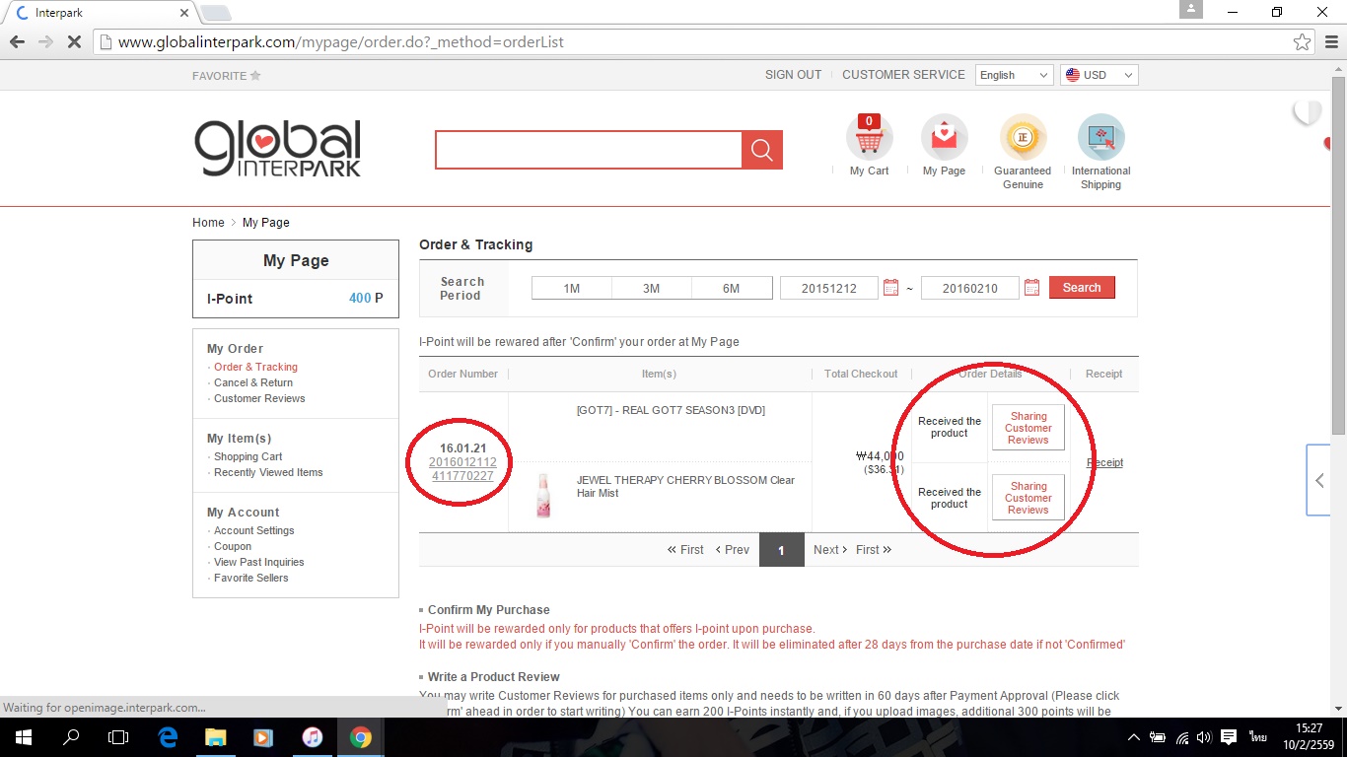
Task: Click the end date field 20160210
Action: 970,288
